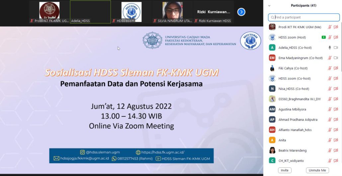The image size is (342, 176).
Task: Show next video thumbnails with blue arrow
Action: coord(241,12)
